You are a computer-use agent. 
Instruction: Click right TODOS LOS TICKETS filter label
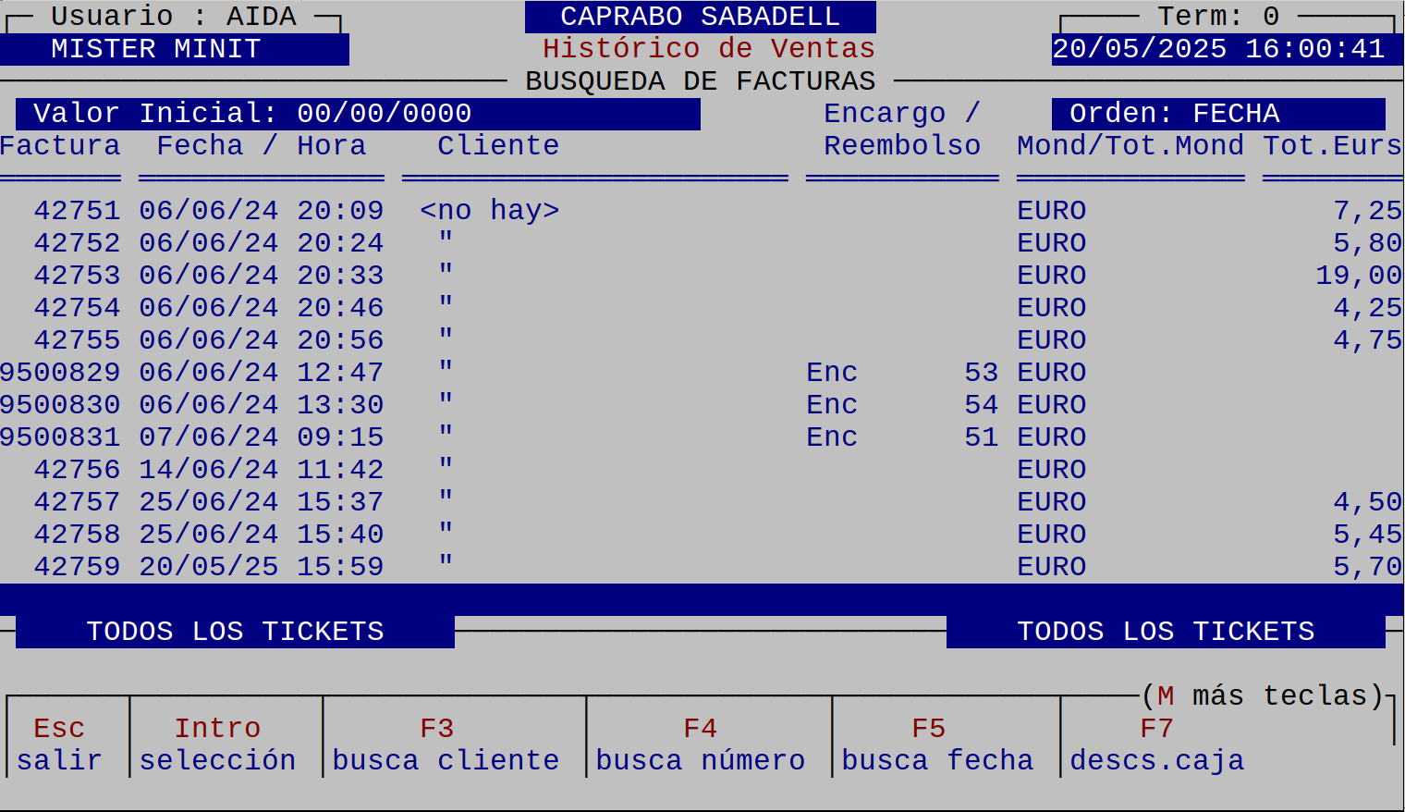coord(1166,632)
